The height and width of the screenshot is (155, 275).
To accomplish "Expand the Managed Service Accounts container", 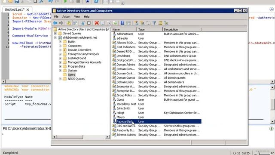I will pos(60,62).
